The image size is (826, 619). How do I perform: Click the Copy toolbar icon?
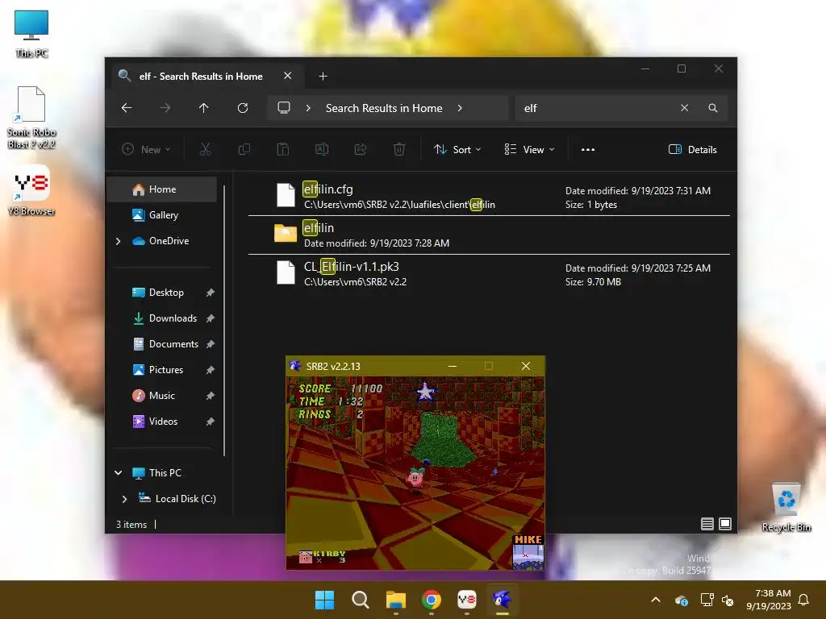[244, 149]
